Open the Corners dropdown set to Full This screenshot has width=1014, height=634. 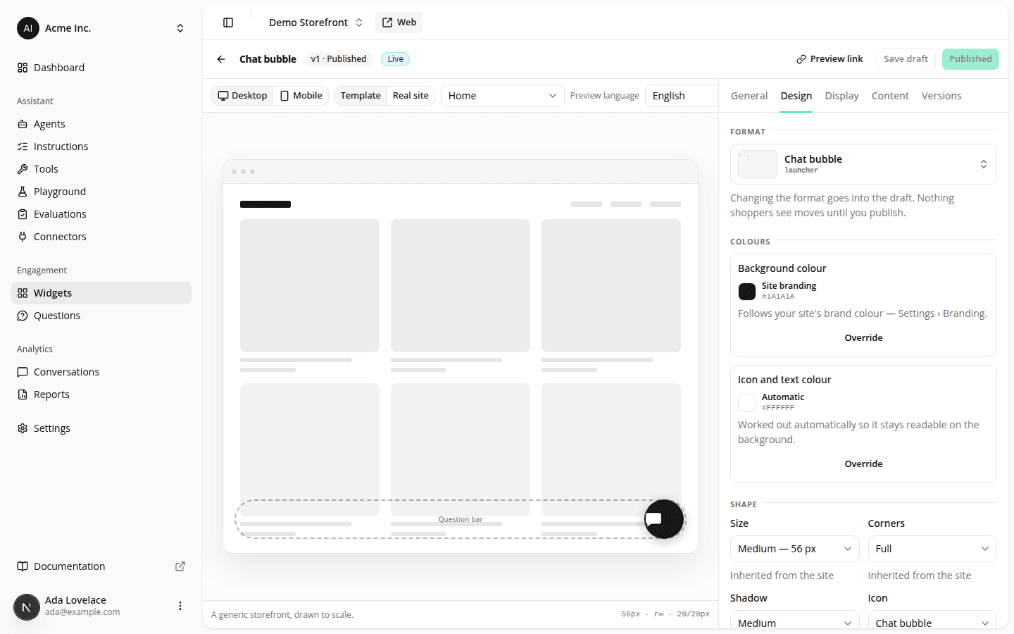tap(932, 549)
